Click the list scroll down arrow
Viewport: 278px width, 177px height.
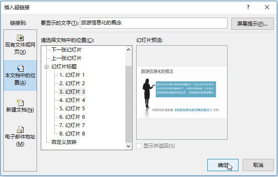128,146
